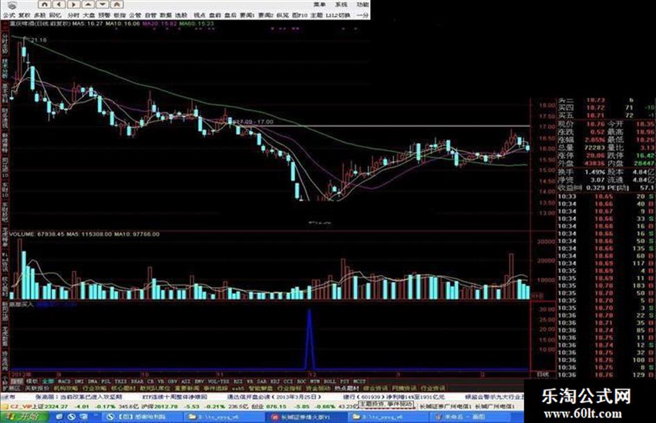656x423 pixels.
Task: Switch to 技术分析 sidebar tab
Action: pos(5,70)
